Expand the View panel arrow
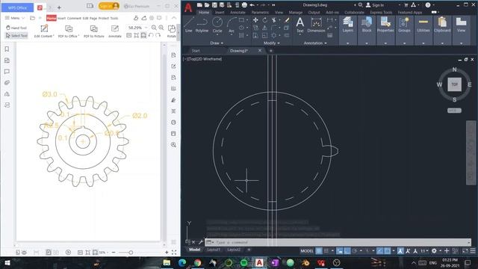The image size is (478, 269). pyautogui.click(x=461, y=43)
